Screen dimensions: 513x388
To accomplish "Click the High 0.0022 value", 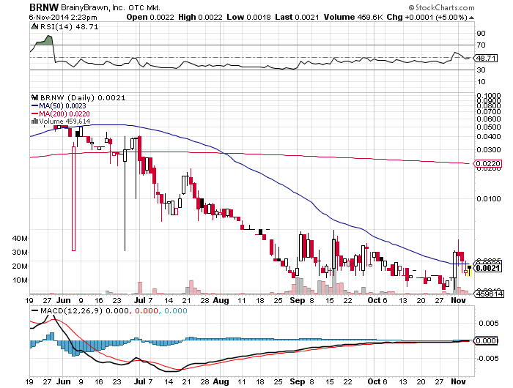I will [x=200, y=17].
